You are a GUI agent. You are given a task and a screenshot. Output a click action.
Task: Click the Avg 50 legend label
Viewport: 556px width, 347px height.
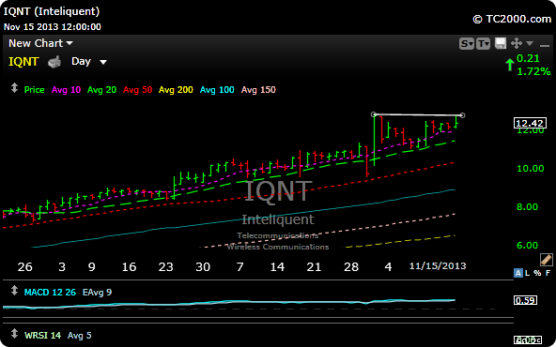137,90
